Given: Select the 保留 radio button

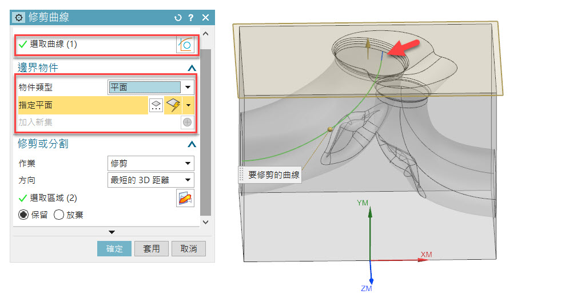Looking at the screenshot, I should (23, 215).
